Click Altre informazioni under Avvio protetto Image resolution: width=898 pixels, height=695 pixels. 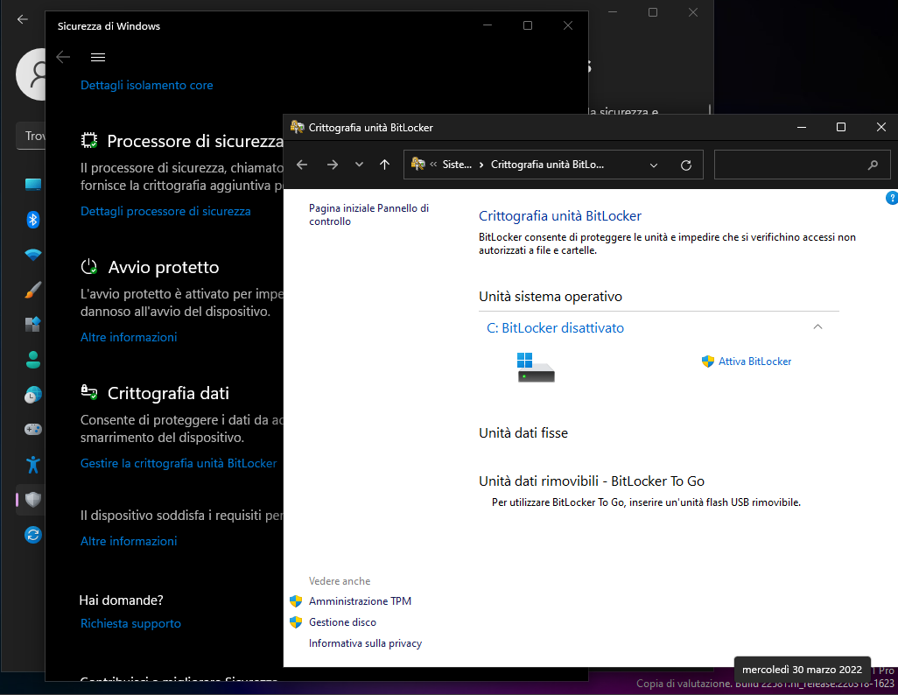(129, 338)
